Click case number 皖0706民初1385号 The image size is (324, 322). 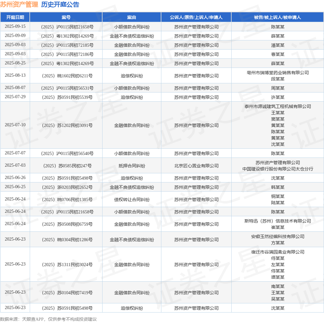pos(67,200)
